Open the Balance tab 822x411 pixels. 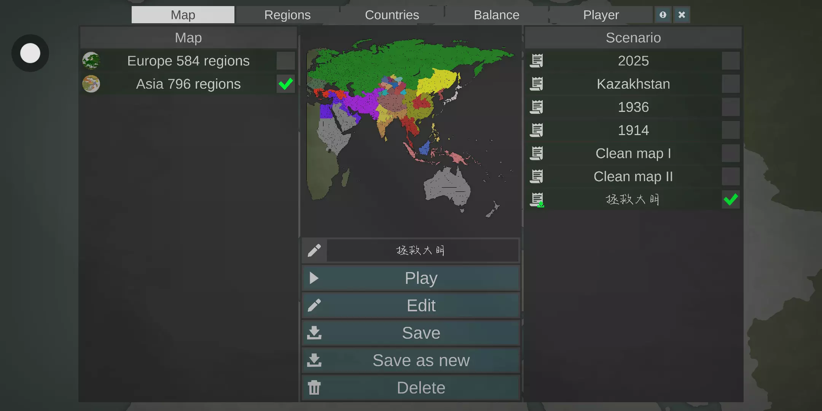496,15
